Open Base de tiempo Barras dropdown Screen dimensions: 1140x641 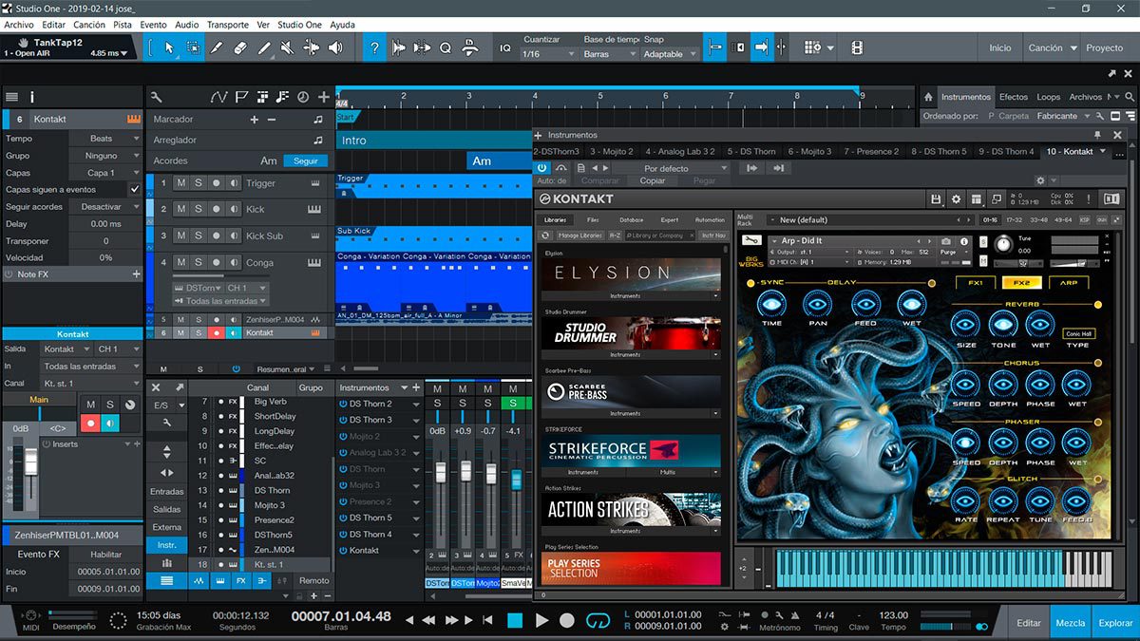pos(609,54)
